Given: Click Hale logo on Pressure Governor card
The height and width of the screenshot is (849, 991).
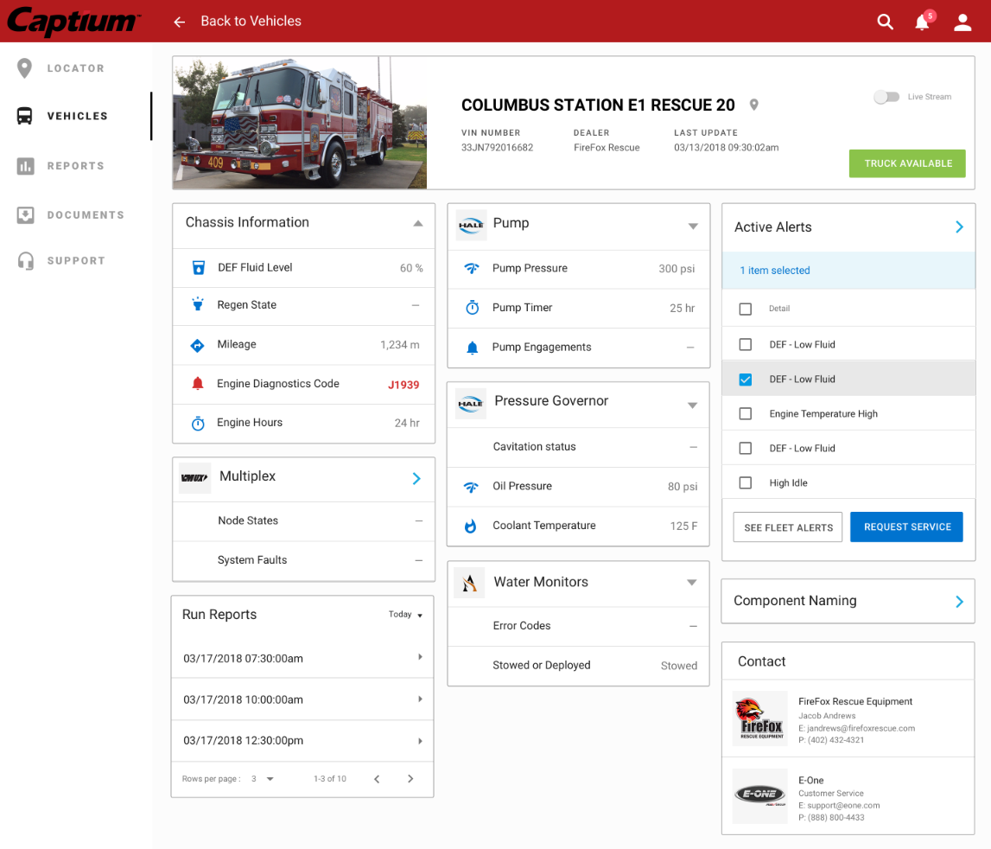Looking at the screenshot, I should click(x=470, y=404).
